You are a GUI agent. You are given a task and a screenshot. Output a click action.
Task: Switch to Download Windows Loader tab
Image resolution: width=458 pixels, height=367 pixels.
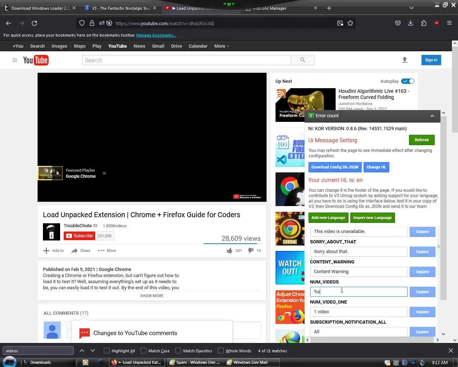tap(40, 8)
